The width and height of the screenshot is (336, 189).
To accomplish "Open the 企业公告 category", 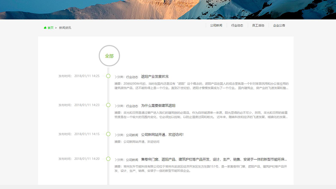I will coord(279,25).
